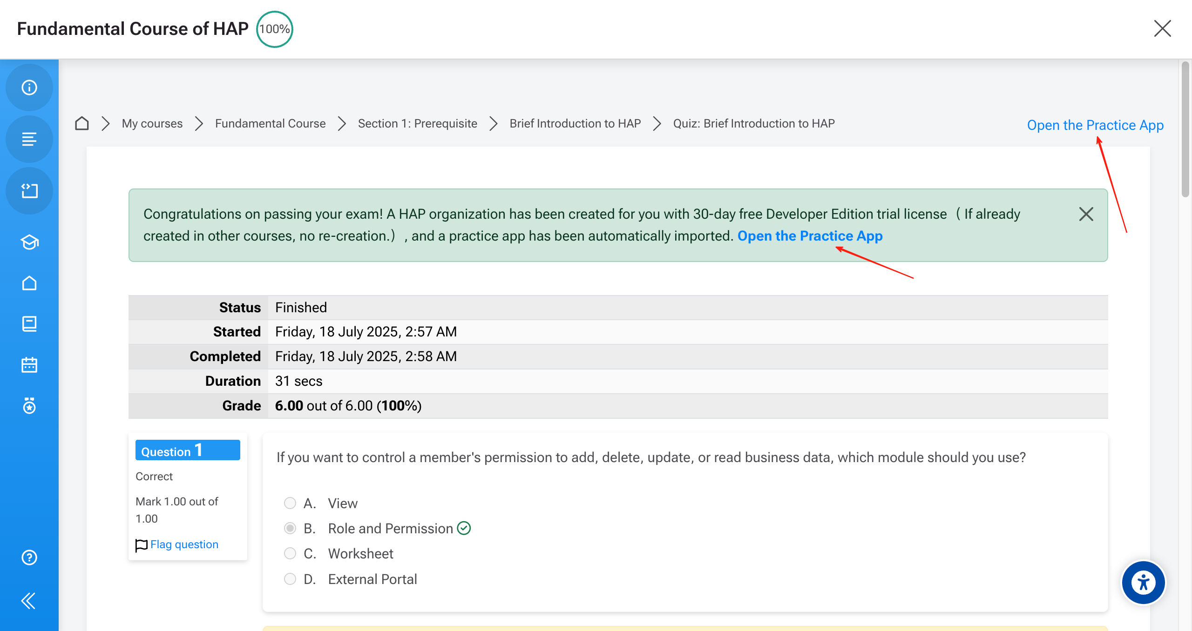Click the Grade value 6.00 out of 6.00
Viewport: 1192px width, 631px height.
click(x=348, y=406)
